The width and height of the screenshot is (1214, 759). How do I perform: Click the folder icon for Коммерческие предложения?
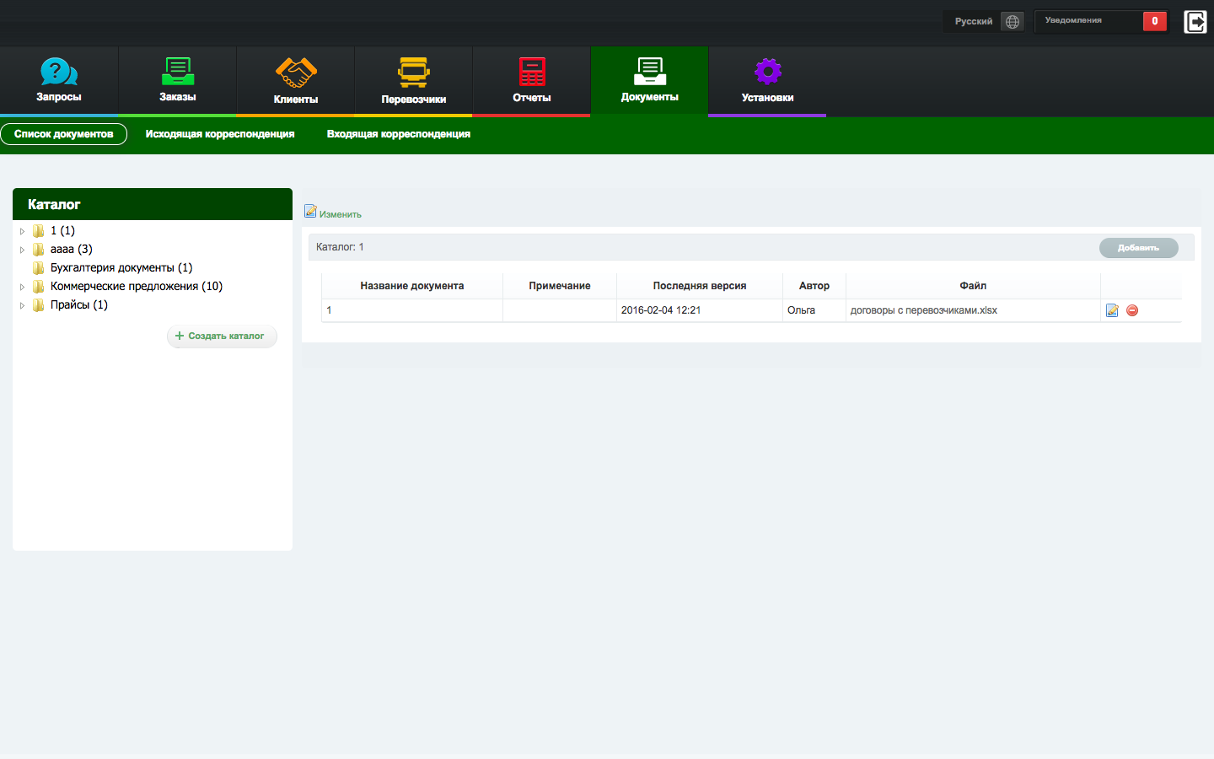[x=39, y=287]
